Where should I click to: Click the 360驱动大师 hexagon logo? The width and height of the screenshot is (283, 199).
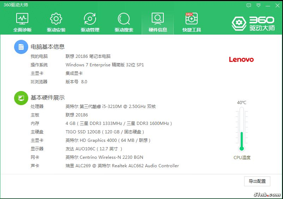pyautogui.click(x=239, y=23)
